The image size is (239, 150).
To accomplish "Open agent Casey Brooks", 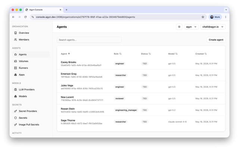I will point(68,62).
